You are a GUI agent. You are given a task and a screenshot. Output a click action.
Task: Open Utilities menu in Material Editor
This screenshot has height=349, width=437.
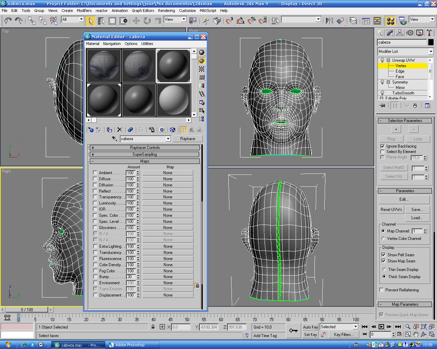pyautogui.click(x=147, y=44)
